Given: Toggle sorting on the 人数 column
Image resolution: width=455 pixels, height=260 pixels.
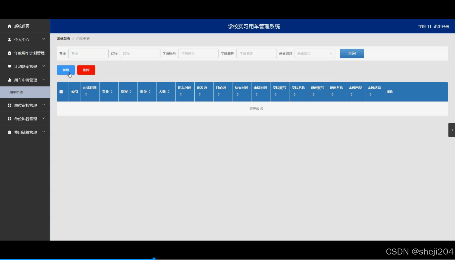Looking at the screenshot, I should tap(169, 92).
